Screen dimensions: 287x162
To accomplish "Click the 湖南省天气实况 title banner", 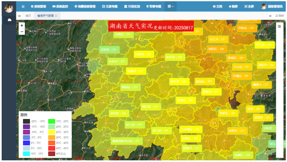I will coord(151,26).
